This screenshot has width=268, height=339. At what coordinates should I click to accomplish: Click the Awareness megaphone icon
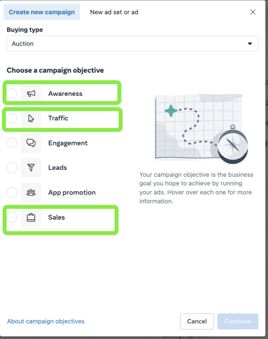click(31, 94)
